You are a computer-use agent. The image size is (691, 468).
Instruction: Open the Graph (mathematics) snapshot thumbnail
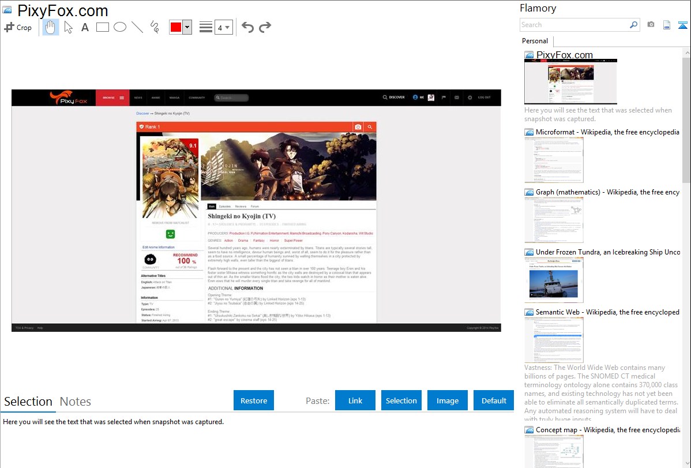(x=554, y=220)
